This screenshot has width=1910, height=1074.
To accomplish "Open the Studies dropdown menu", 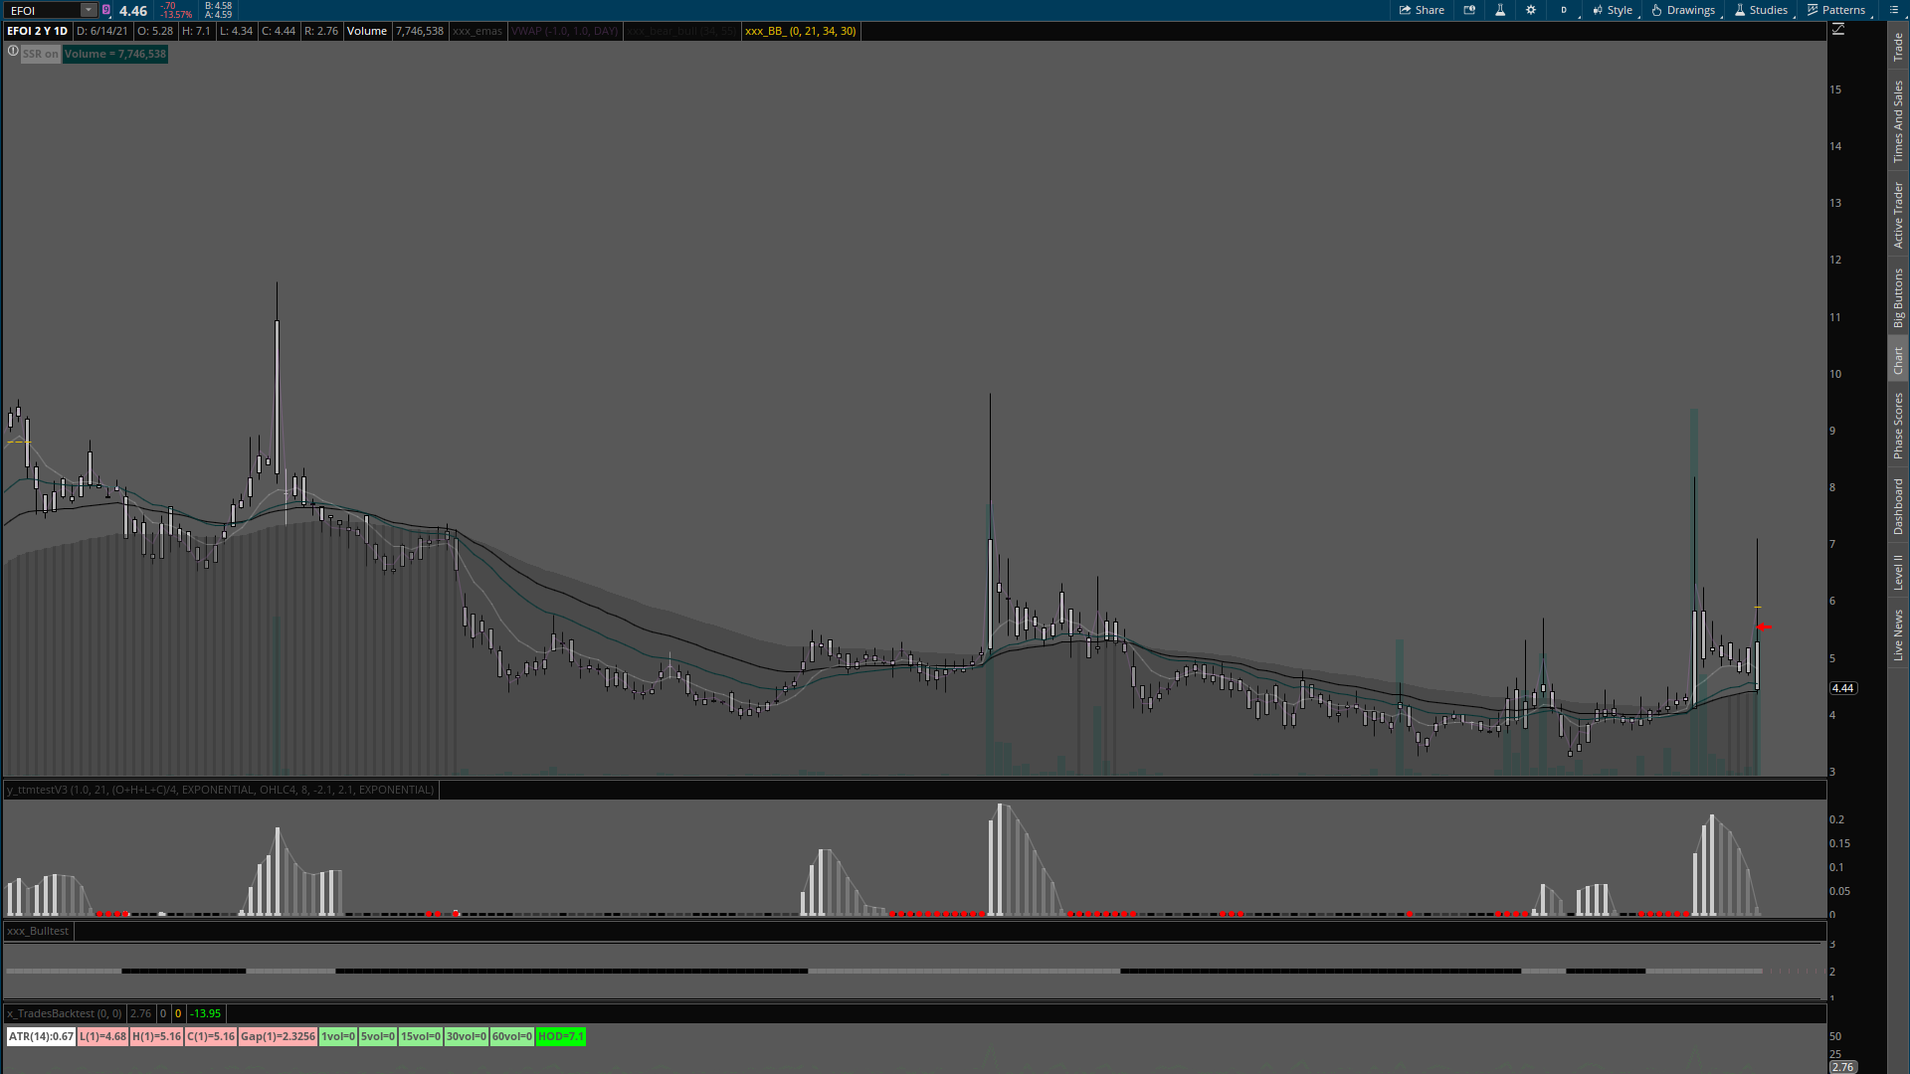I will (1761, 10).
